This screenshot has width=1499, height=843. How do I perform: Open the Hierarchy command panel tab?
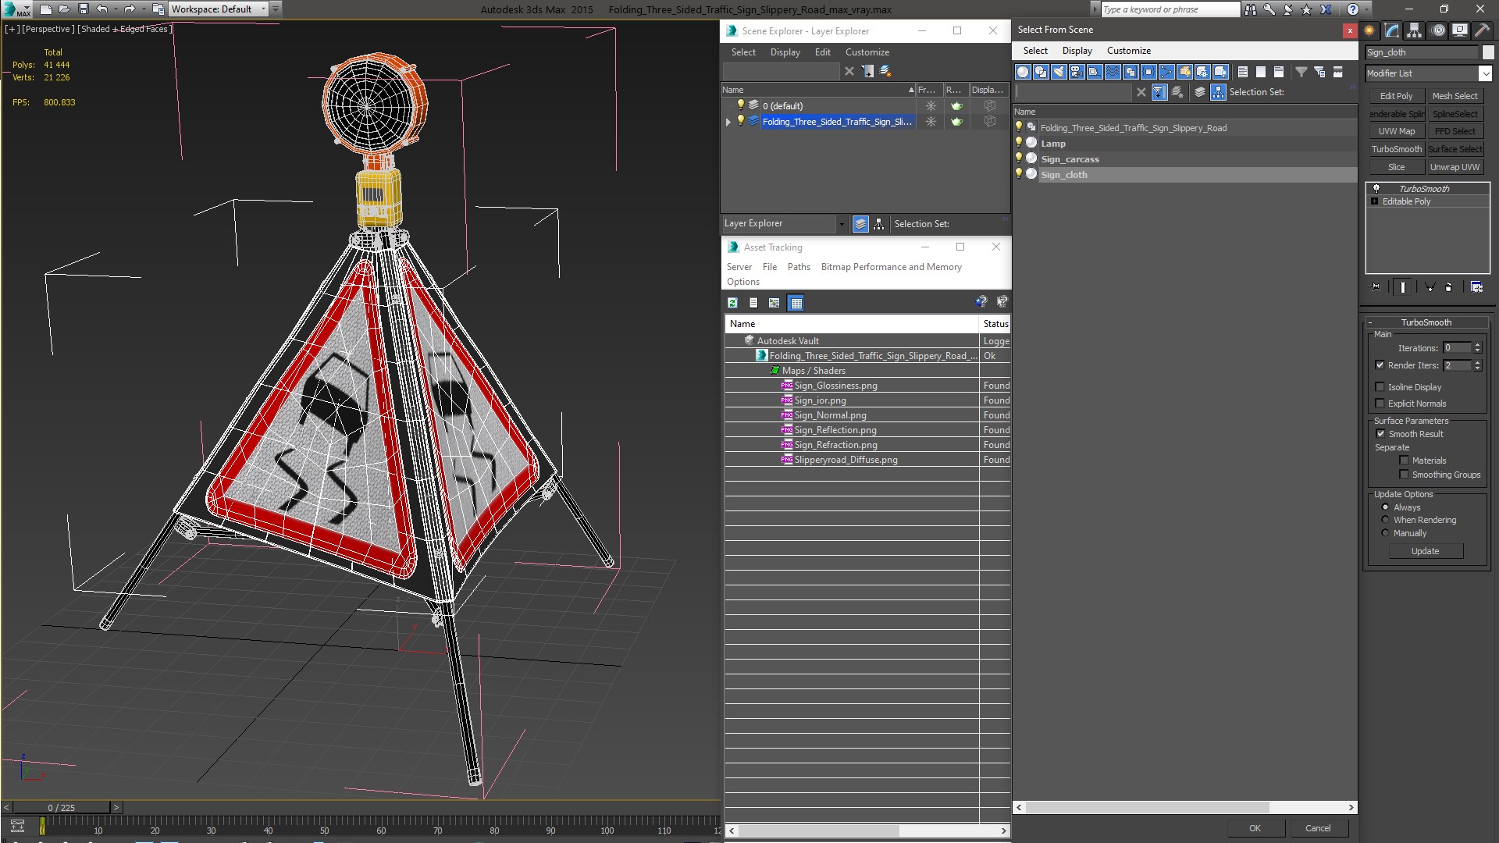(1415, 30)
